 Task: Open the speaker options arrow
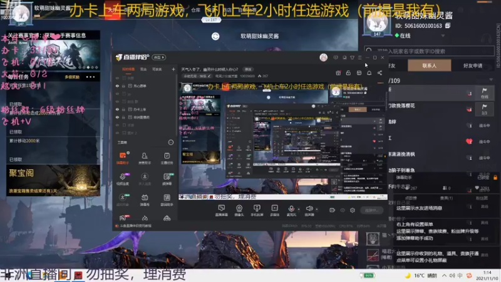point(317,209)
